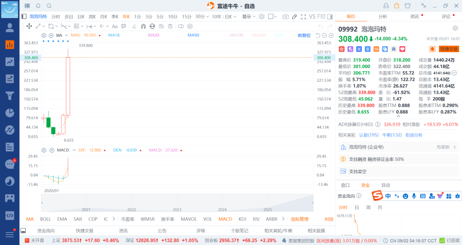The image size is (462, 245).
Task: Open the stock screener funnel icon
Action: [x=10, y=96]
